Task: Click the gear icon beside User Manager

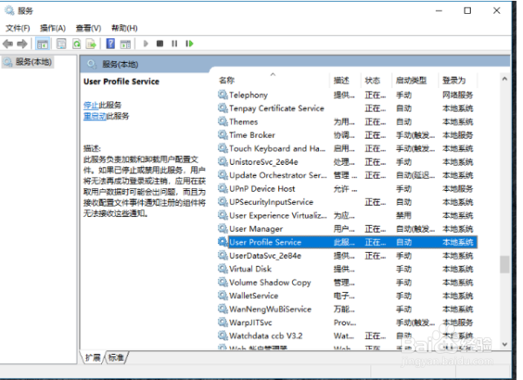Action: pos(222,228)
